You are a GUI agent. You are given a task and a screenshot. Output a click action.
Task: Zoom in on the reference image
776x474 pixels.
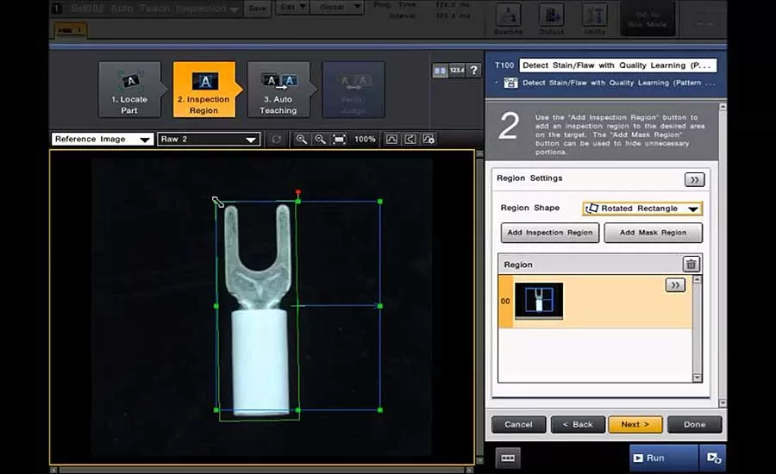tap(301, 140)
